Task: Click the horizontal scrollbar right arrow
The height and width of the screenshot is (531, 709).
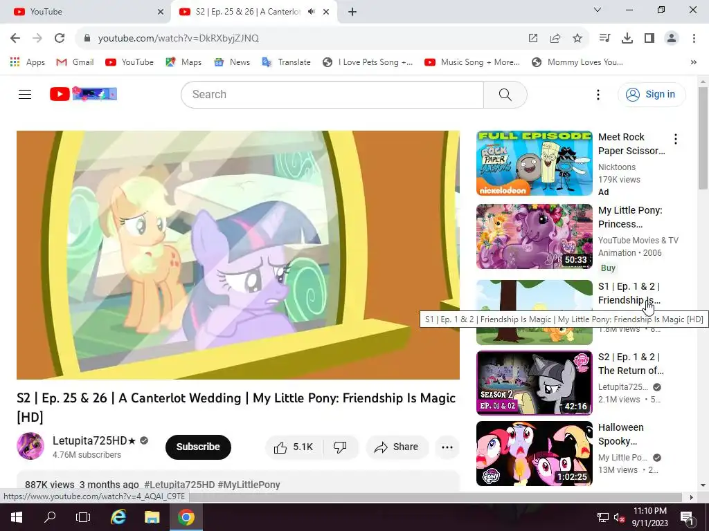Action: (x=691, y=497)
